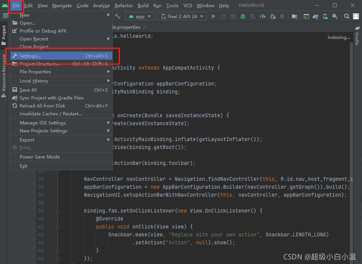Collapse code fold marker at line 41

[58, 227]
